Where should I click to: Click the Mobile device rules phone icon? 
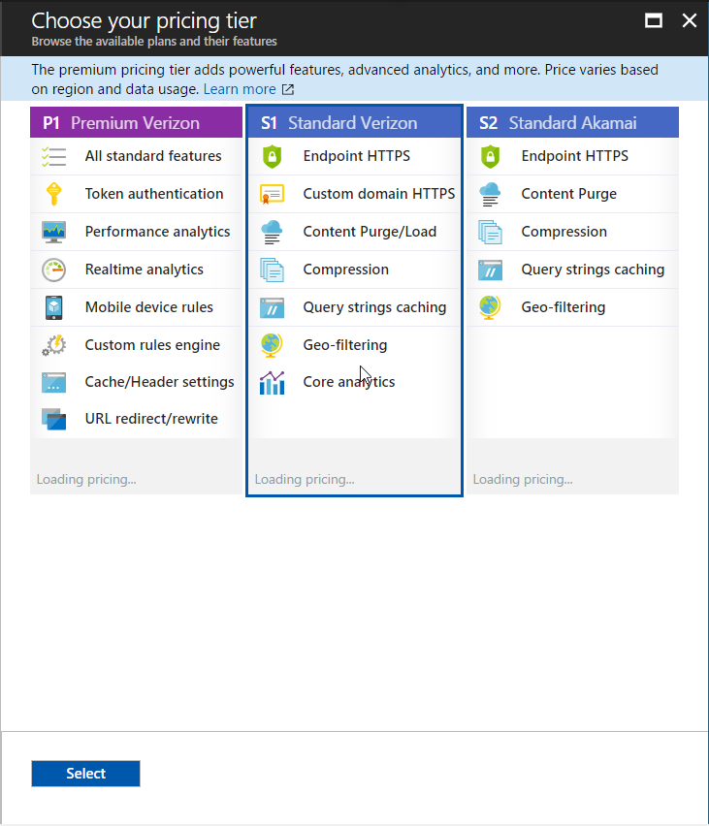tap(53, 307)
